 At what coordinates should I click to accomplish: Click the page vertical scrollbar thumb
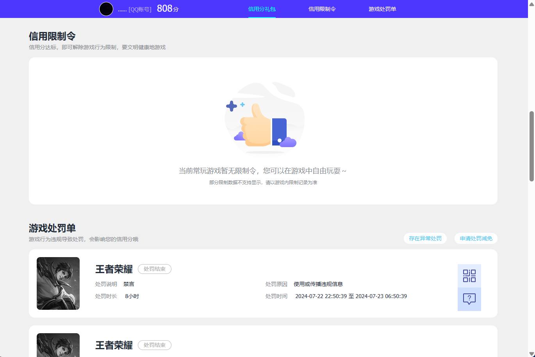click(x=531, y=146)
